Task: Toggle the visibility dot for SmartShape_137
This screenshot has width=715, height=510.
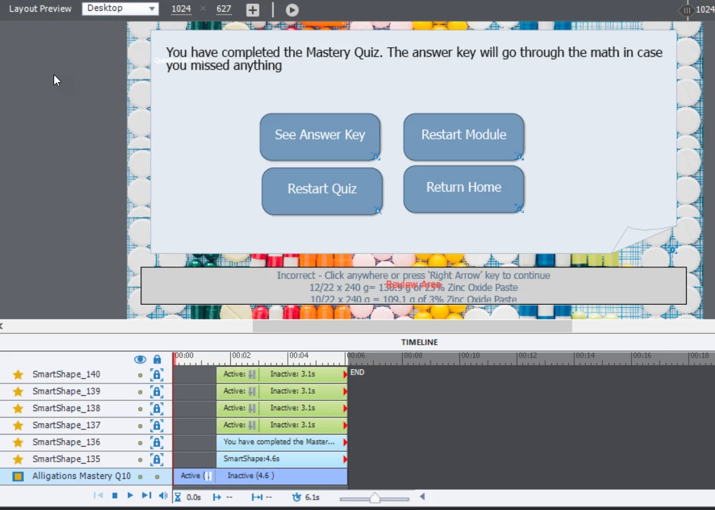Action: (x=140, y=426)
